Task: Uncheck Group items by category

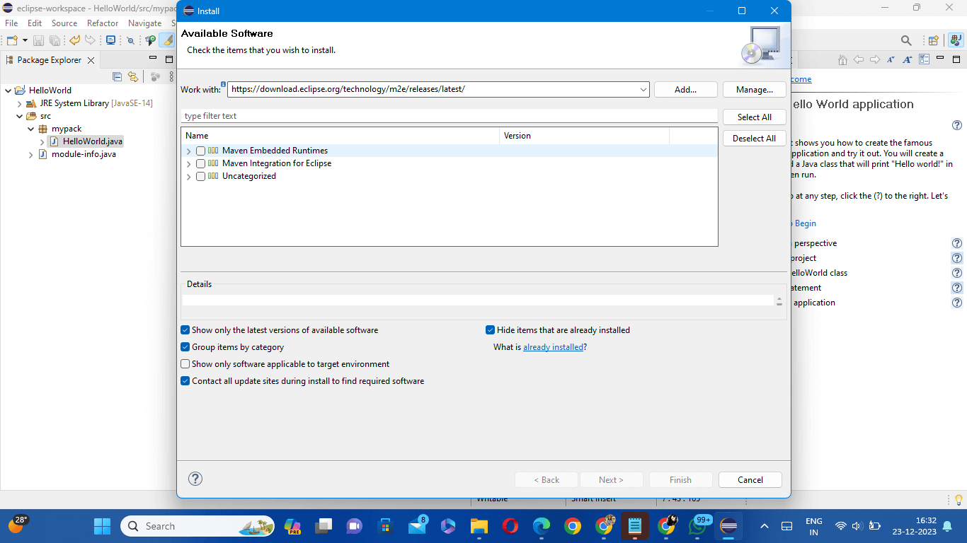Action: 185,346
